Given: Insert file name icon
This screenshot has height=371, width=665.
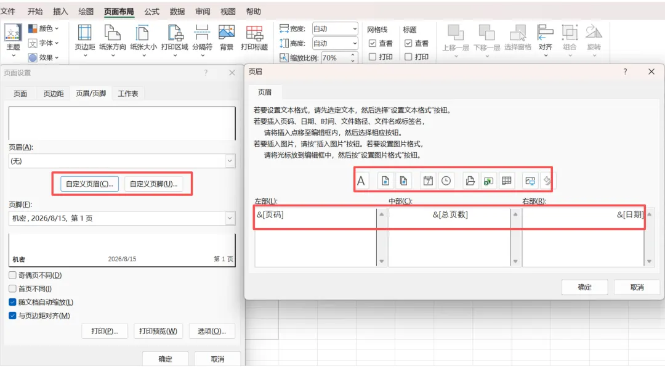Looking at the screenshot, I should (x=488, y=181).
